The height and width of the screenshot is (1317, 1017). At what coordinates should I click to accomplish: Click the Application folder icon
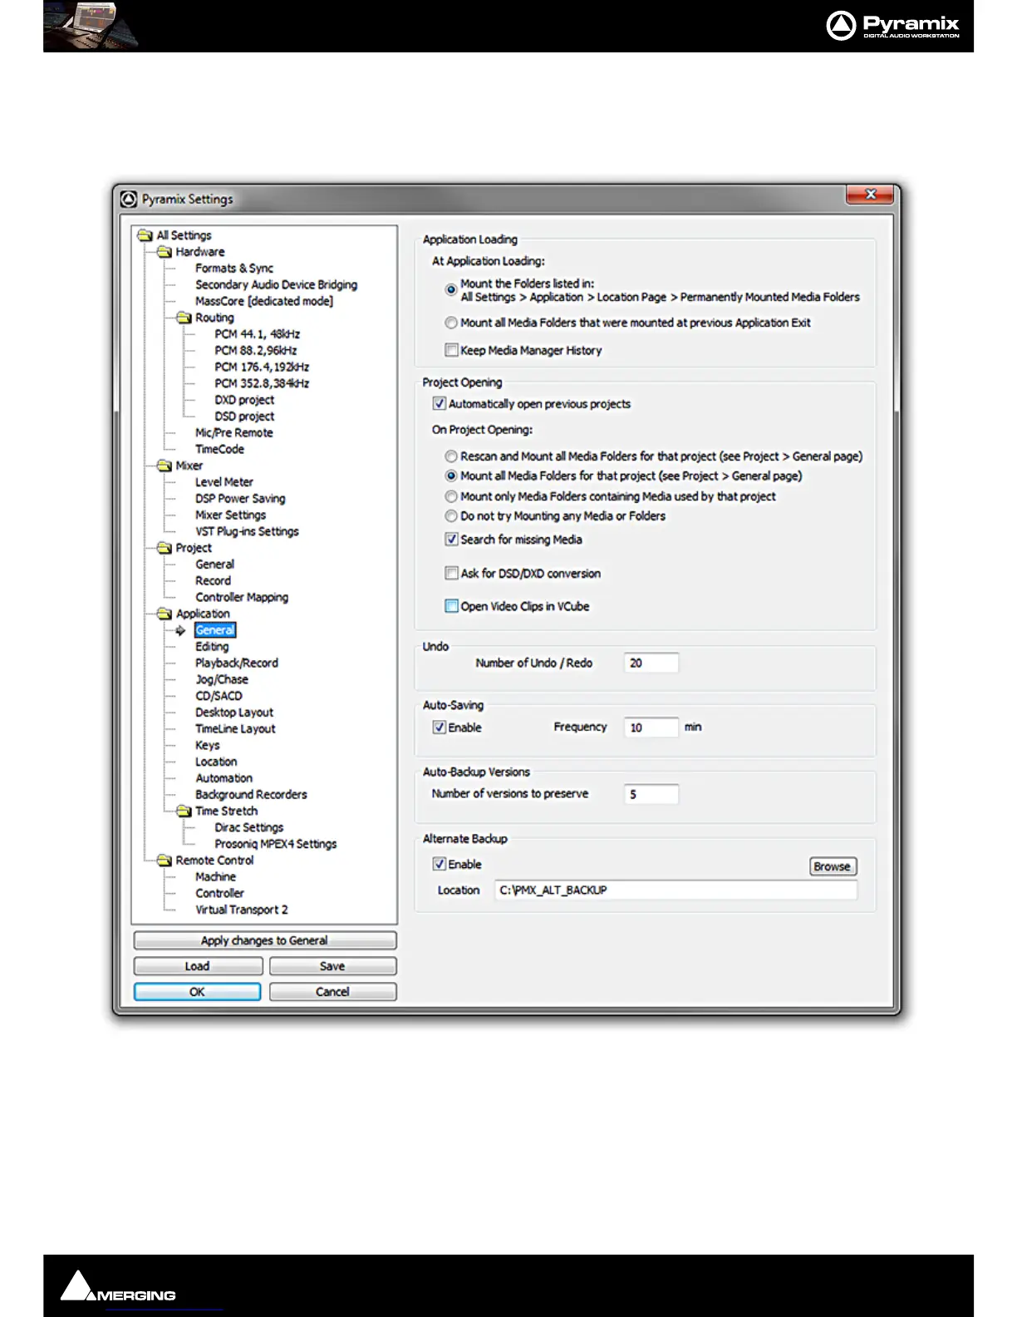(x=165, y=614)
